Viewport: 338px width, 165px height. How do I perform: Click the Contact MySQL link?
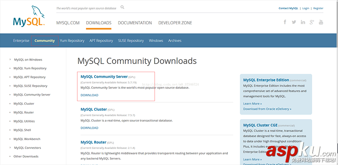click(x=288, y=8)
